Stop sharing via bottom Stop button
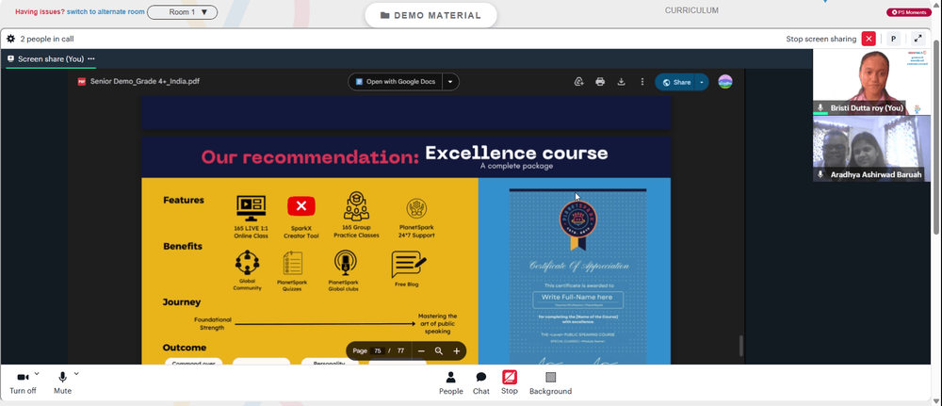942x406 pixels. pos(510,383)
